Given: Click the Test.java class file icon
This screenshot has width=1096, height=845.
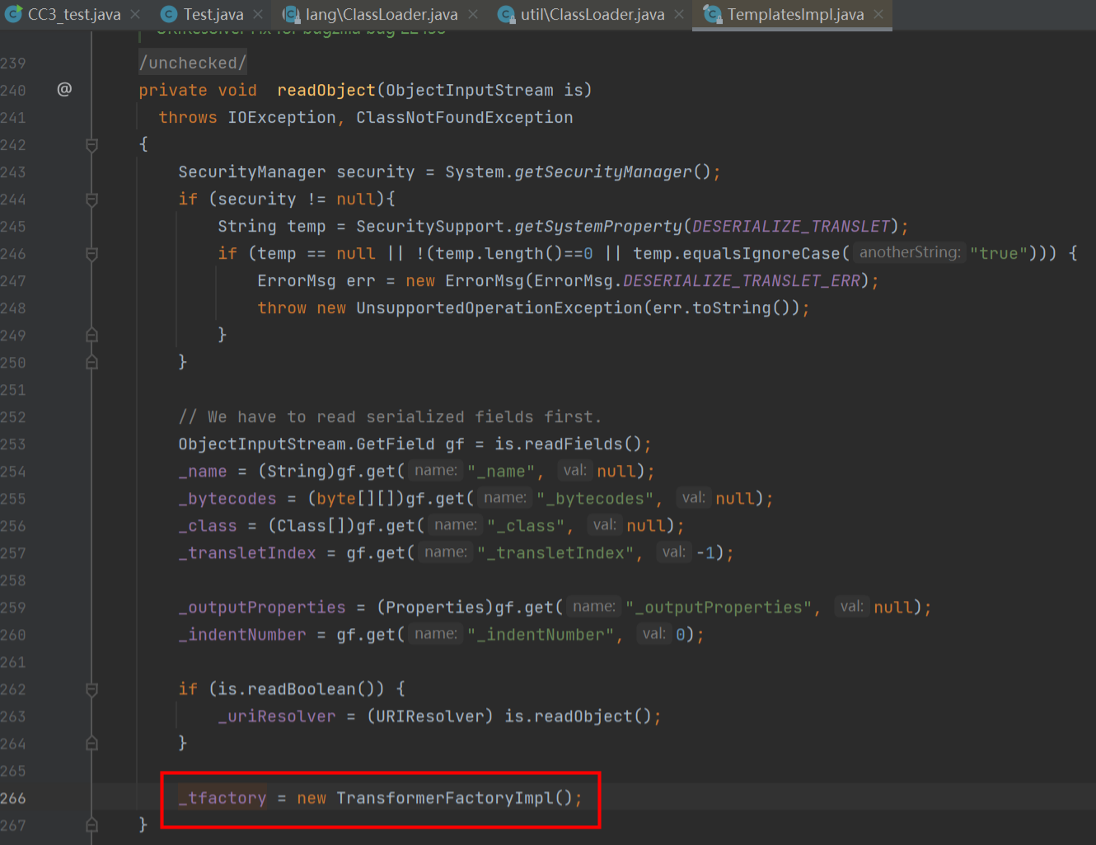Looking at the screenshot, I should point(169,14).
